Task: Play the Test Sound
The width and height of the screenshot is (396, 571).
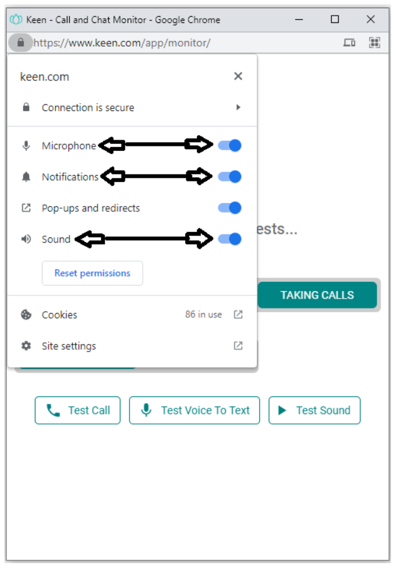Action: [314, 410]
